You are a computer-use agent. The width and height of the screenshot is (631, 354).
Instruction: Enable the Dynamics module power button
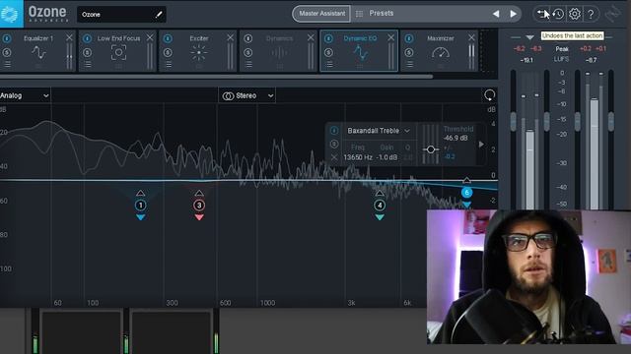coord(248,38)
